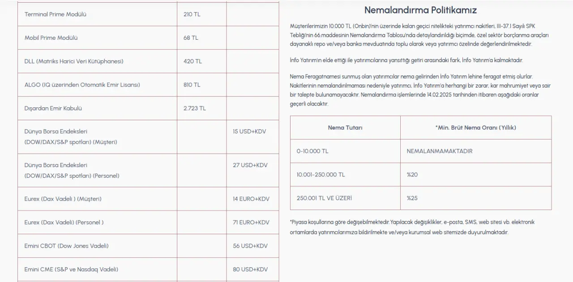The width and height of the screenshot is (573, 282).
Task: Select the 210 TL price cell
Action: click(x=192, y=14)
